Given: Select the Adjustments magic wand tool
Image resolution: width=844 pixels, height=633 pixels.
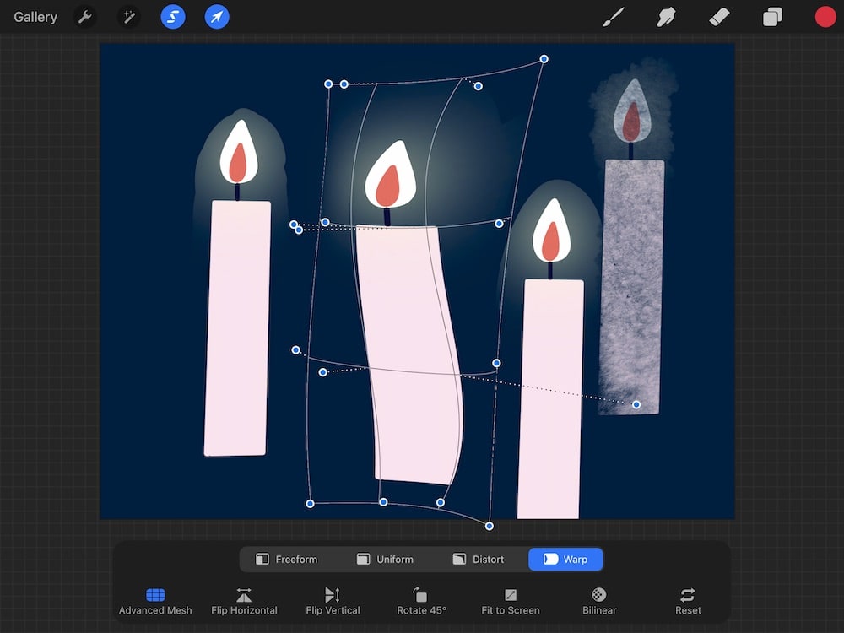Looking at the screenshot, I should pos(128,16).
